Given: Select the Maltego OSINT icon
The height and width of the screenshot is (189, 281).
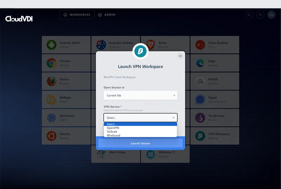Looking at the screenshot, I should (x=52, y=99).
